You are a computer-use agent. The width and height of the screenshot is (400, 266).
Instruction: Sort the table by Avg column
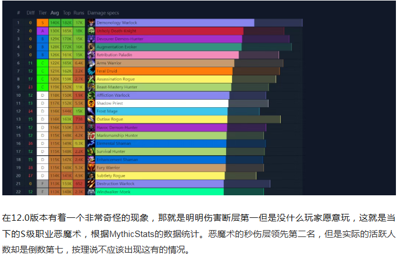(x=55, y=12)
